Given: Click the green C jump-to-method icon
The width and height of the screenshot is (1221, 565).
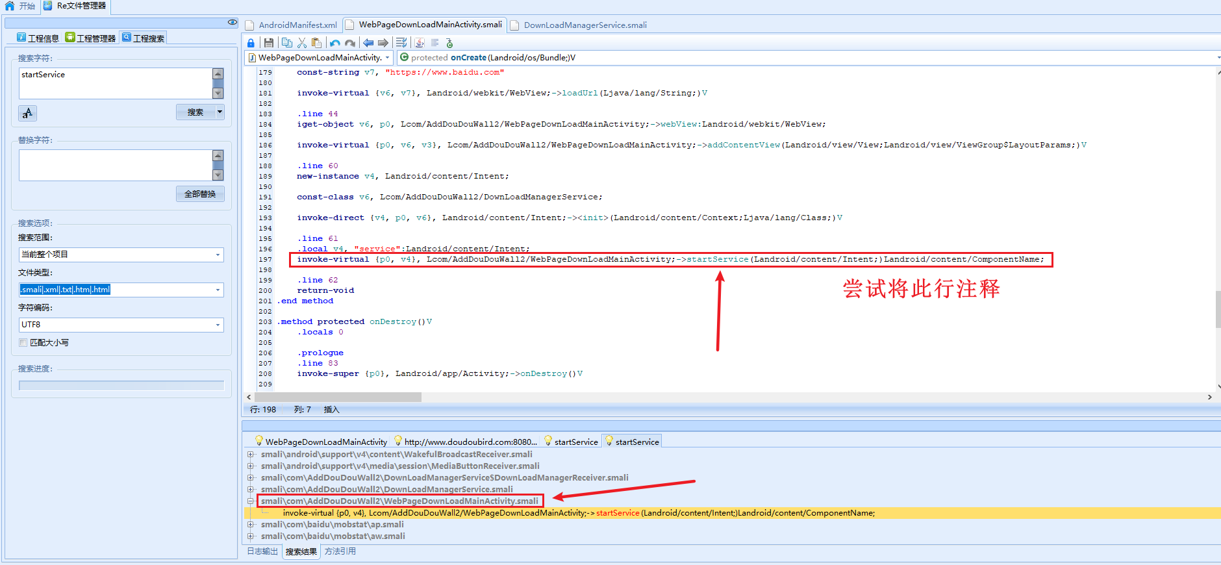Looking at the screenshot, I should click(x=449, y=43).
